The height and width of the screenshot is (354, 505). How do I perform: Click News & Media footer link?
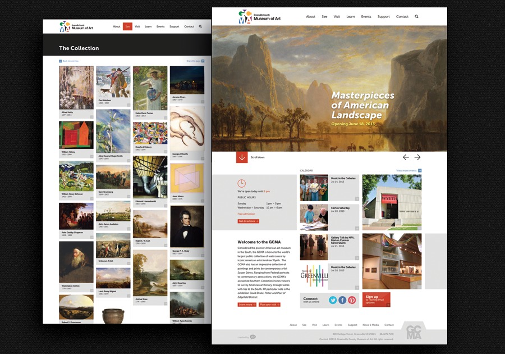click(371, 325)
